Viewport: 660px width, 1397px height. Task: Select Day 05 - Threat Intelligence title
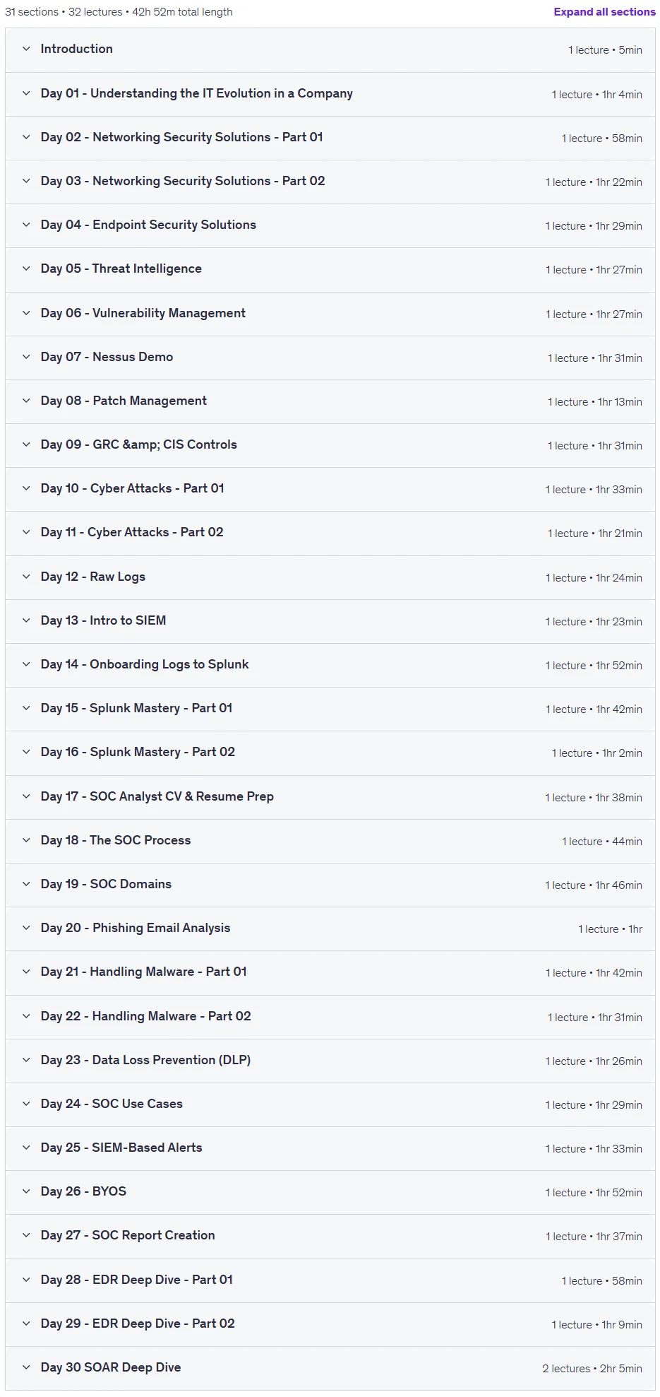tap(121, 269)
